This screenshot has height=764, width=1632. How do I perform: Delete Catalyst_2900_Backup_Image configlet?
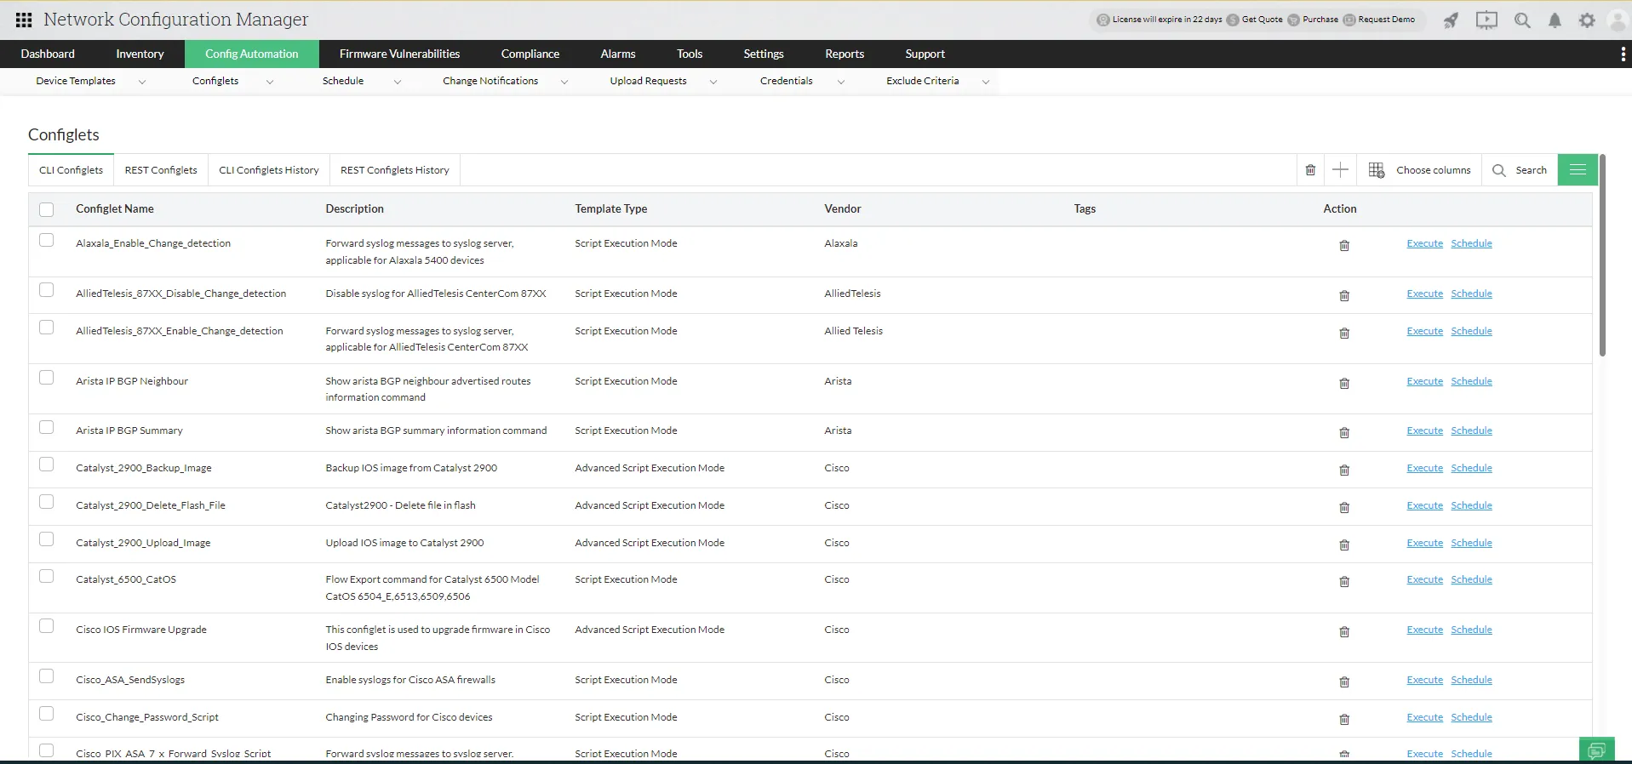click(x=1344, y=470)
